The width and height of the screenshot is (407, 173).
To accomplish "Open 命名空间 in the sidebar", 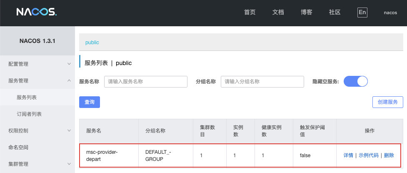I will pyautogui.click(x=37, y=147).
